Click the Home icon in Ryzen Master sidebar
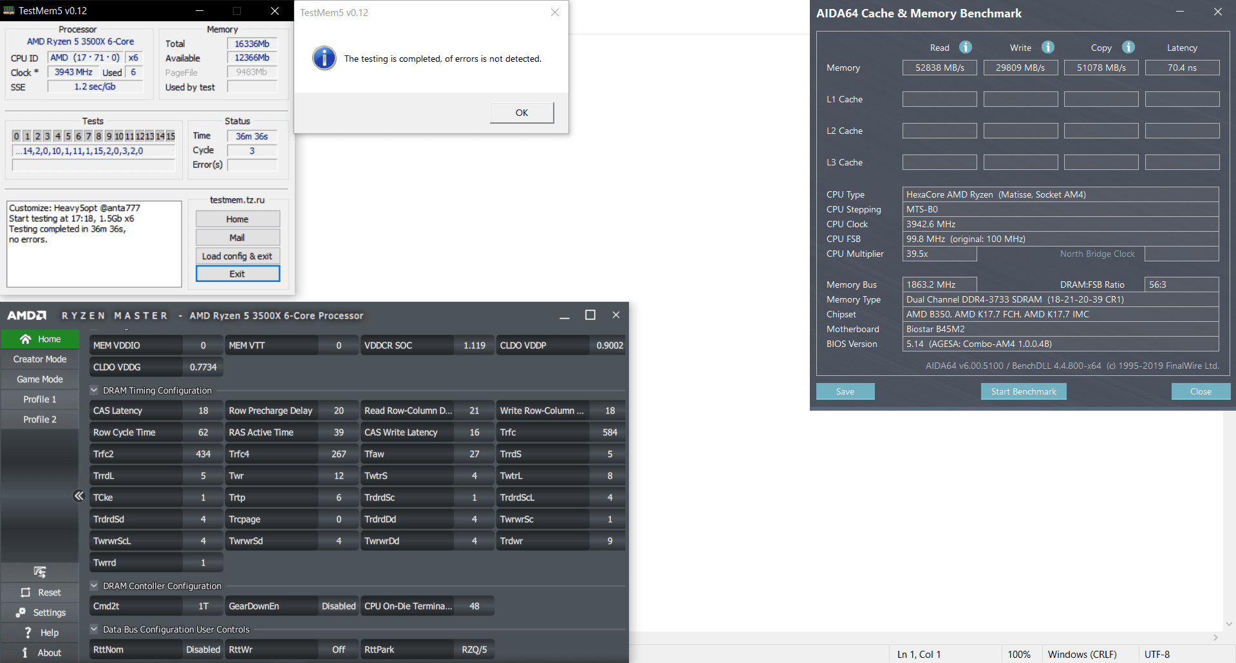 click(x=26, y=339)
